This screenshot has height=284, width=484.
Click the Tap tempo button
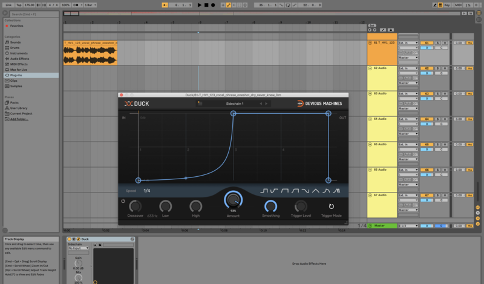point(19,5)
